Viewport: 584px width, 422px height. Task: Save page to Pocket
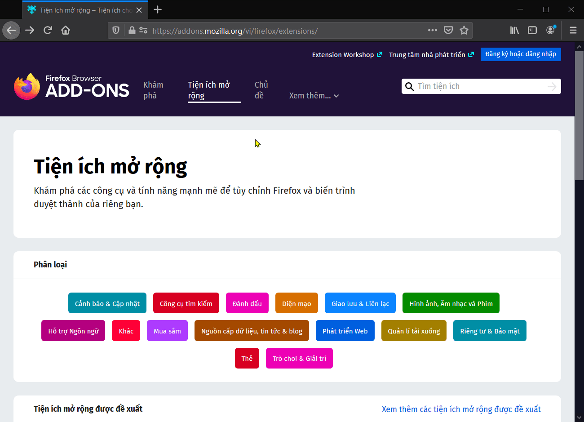448,30
